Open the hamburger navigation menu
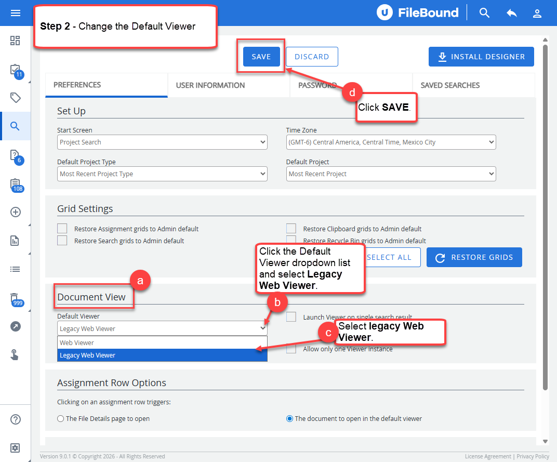Screen dimensions: 557x462 pyautogui.click(x=15, y=13)
